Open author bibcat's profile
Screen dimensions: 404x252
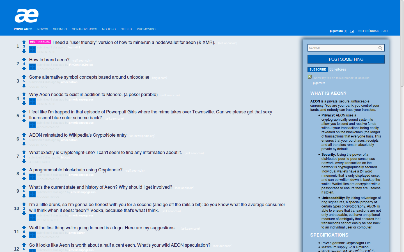coord(65,157)
